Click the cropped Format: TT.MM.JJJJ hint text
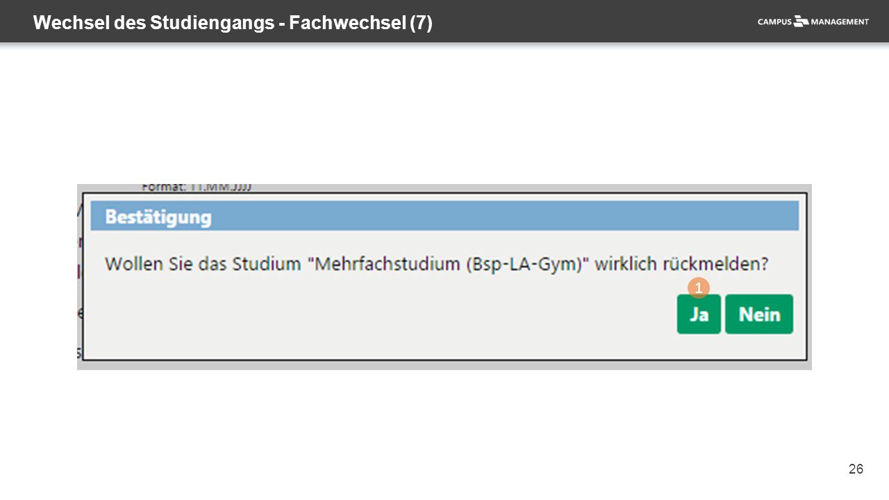889x500 pixels. click(x=197, y=187)
